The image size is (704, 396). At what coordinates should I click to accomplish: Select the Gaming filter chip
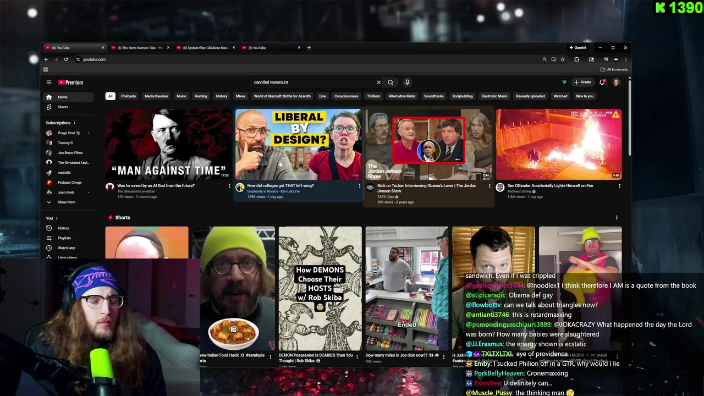(201, 96)
